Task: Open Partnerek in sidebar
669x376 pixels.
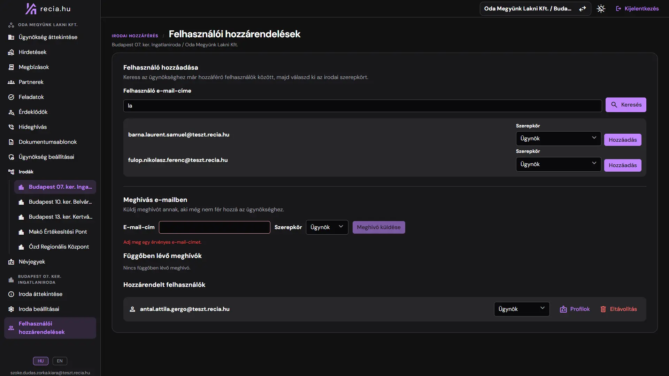Action: click(50, 82)
